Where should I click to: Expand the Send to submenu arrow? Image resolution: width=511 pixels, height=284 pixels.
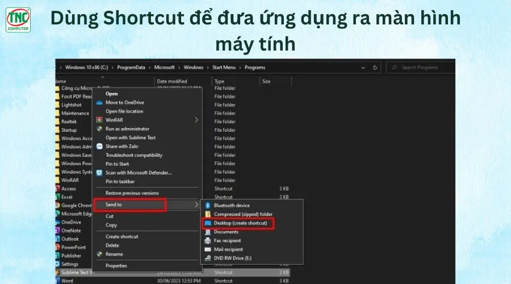point(196,205)
